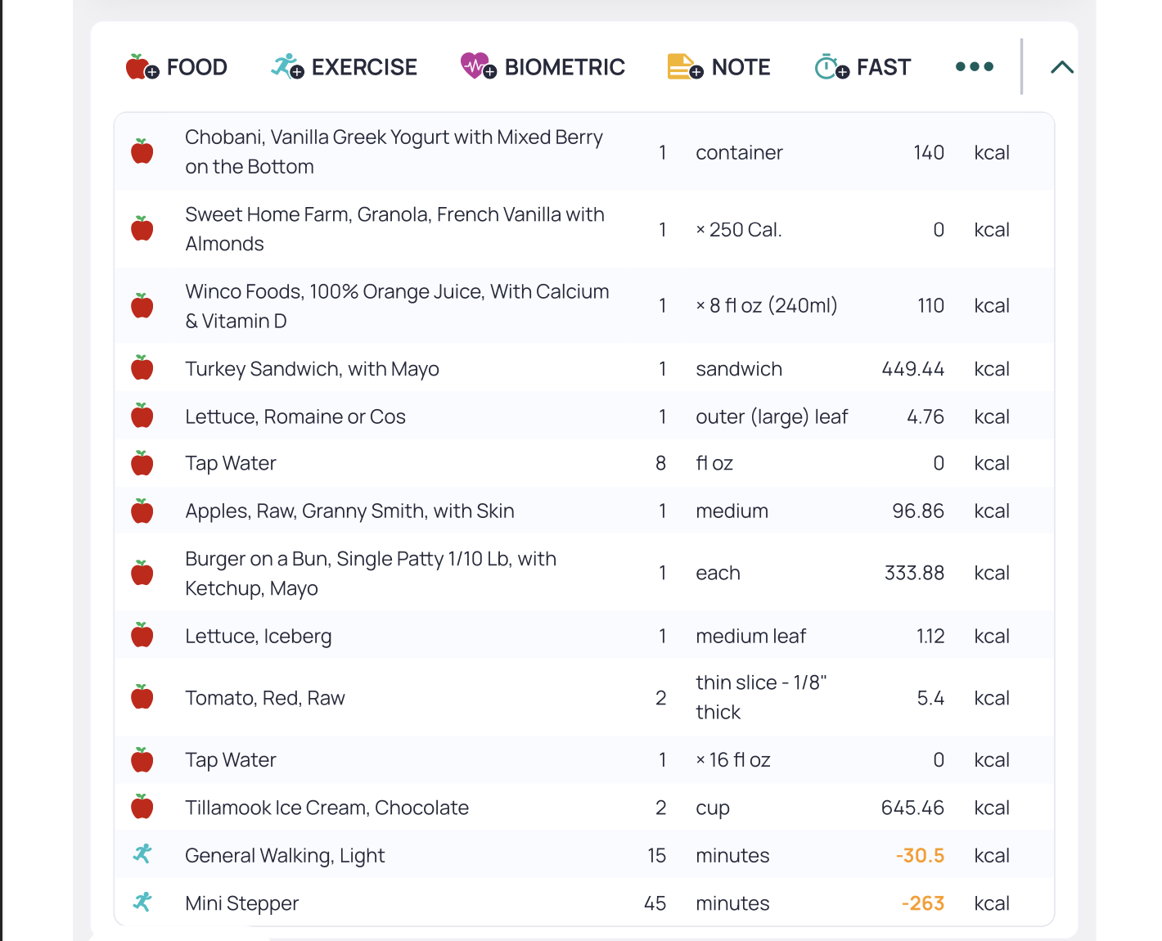Open the FOOD add tool via apple-plus icon
Viewport: 1162px width, 941px height.
tap(141, 66)
